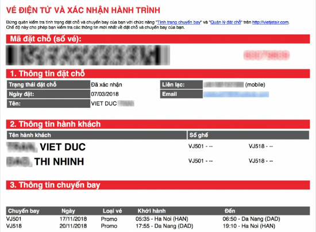Select flight number VJ518 in flight table

click(x=14, y=226)
